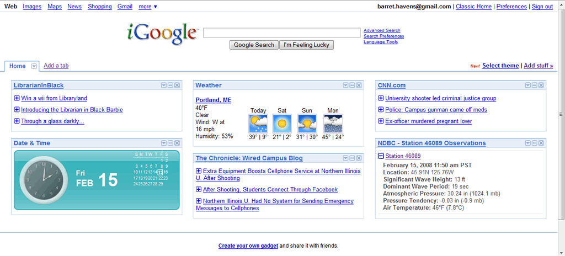Open menu dropdown of Weather gadget
Viewport: 565px width, 256px height.
point(345,86)
